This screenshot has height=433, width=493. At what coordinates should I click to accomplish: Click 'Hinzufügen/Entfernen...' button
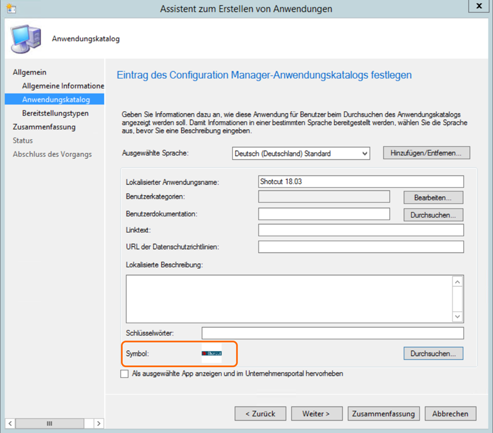pyautogui.click(x=426, y=153)
